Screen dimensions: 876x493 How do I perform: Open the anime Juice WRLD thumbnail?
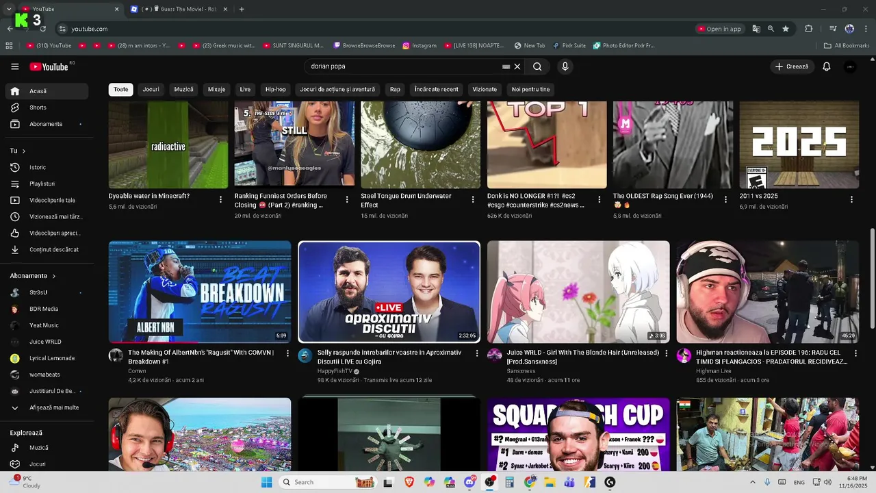coord(578,292)
